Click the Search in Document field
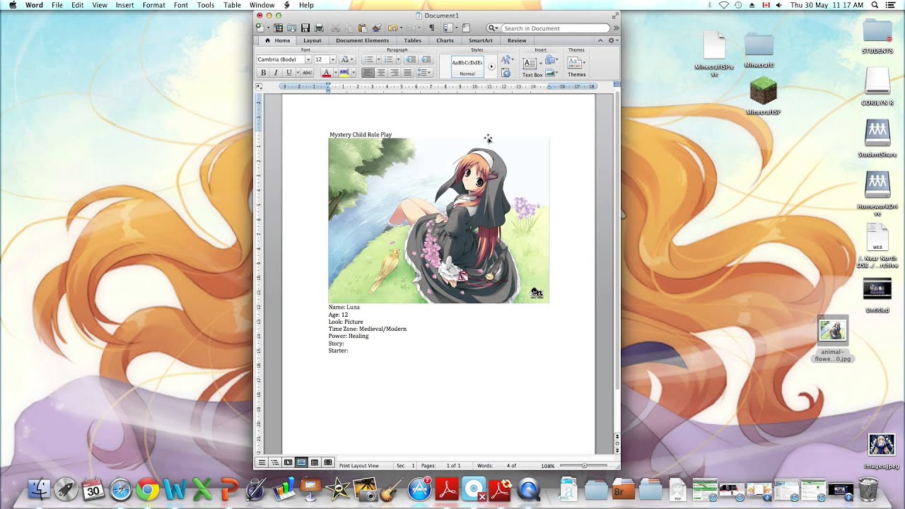Screen dimensions: 905x509 [x=555, y=28]
